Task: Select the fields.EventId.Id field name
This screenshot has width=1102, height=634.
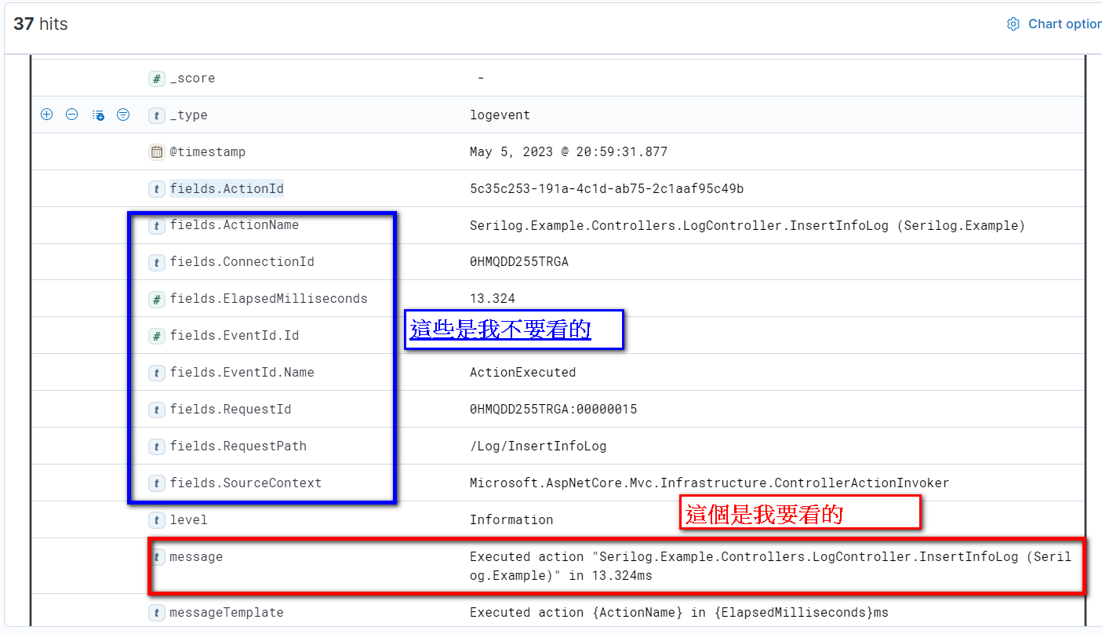Action: coord(235,336)
